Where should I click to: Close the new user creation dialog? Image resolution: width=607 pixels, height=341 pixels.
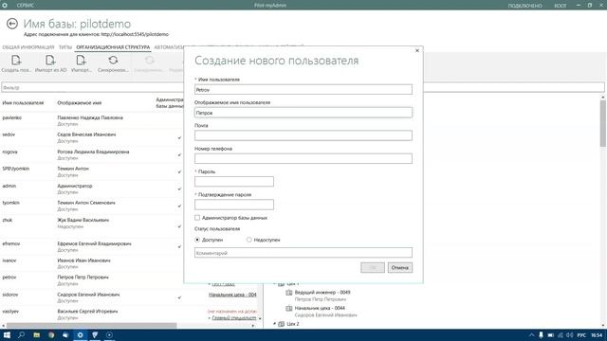[x=417, y=50]
